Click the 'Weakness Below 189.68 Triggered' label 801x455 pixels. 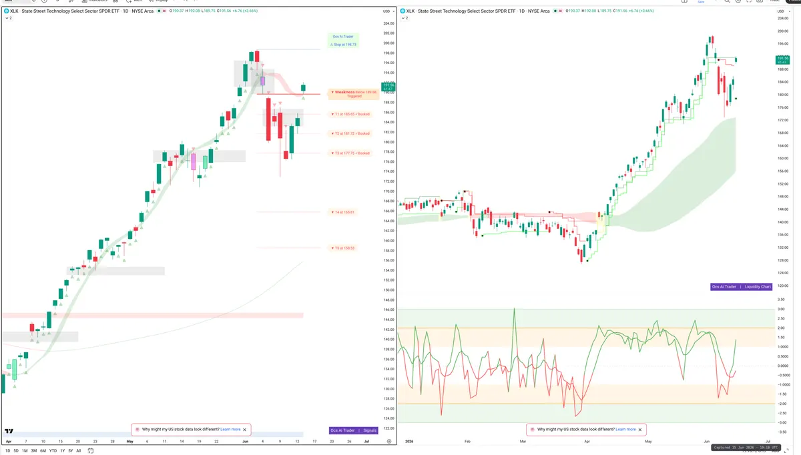pos(354,94)
